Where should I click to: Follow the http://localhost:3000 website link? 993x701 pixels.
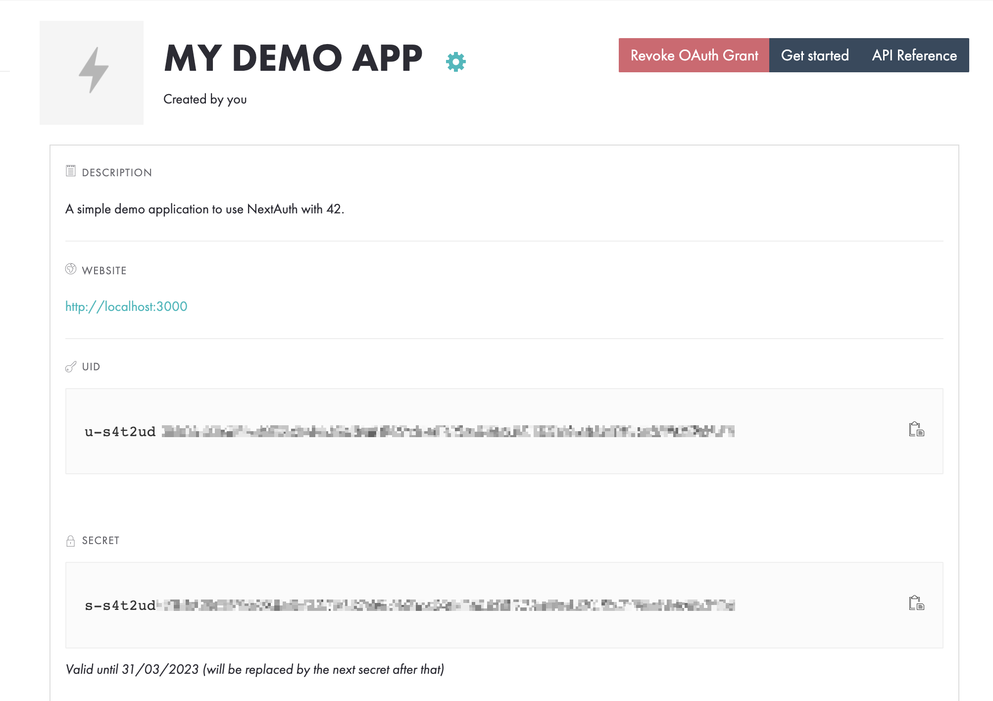click(x=126, y=306)
